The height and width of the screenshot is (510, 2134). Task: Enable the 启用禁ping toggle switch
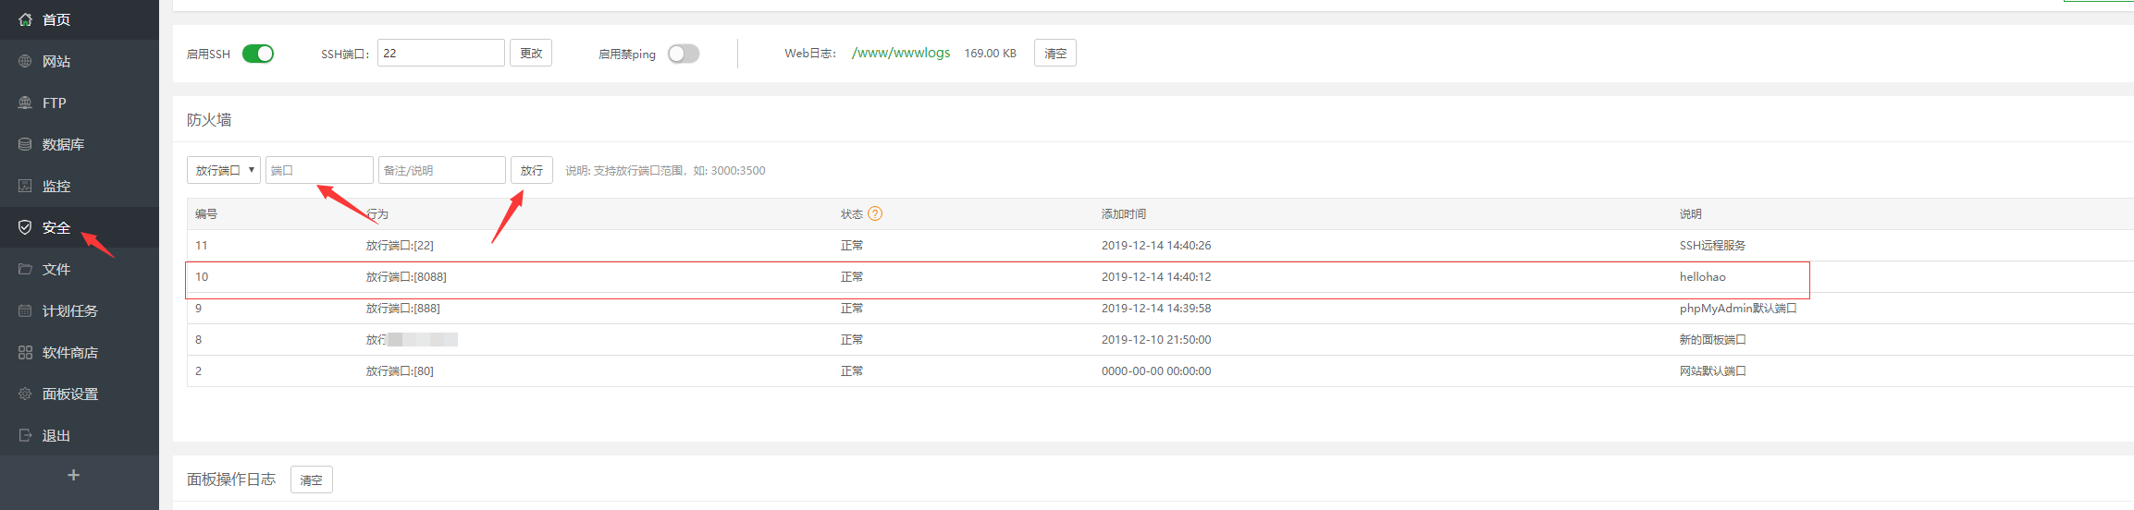click(684, 54)
